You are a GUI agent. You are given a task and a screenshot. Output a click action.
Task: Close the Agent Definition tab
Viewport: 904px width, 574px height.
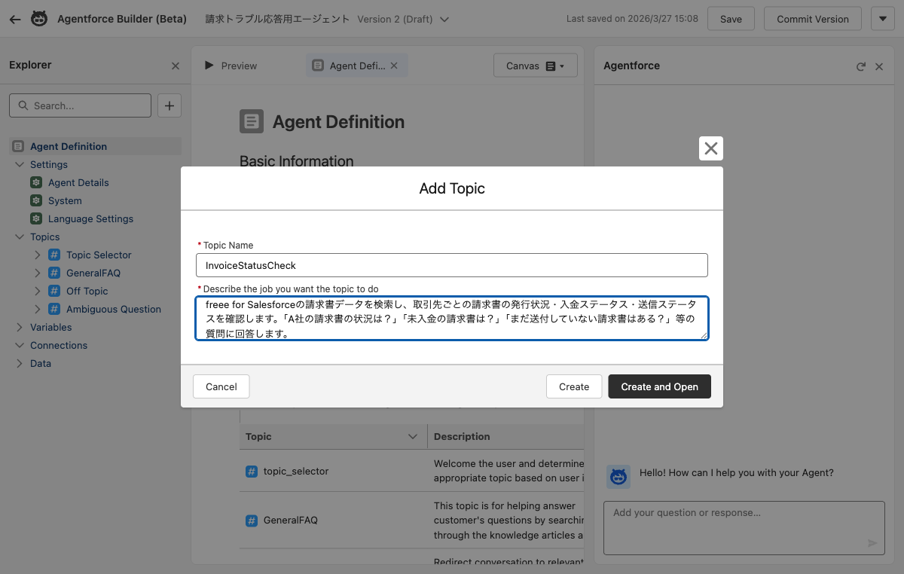[393, 66]
